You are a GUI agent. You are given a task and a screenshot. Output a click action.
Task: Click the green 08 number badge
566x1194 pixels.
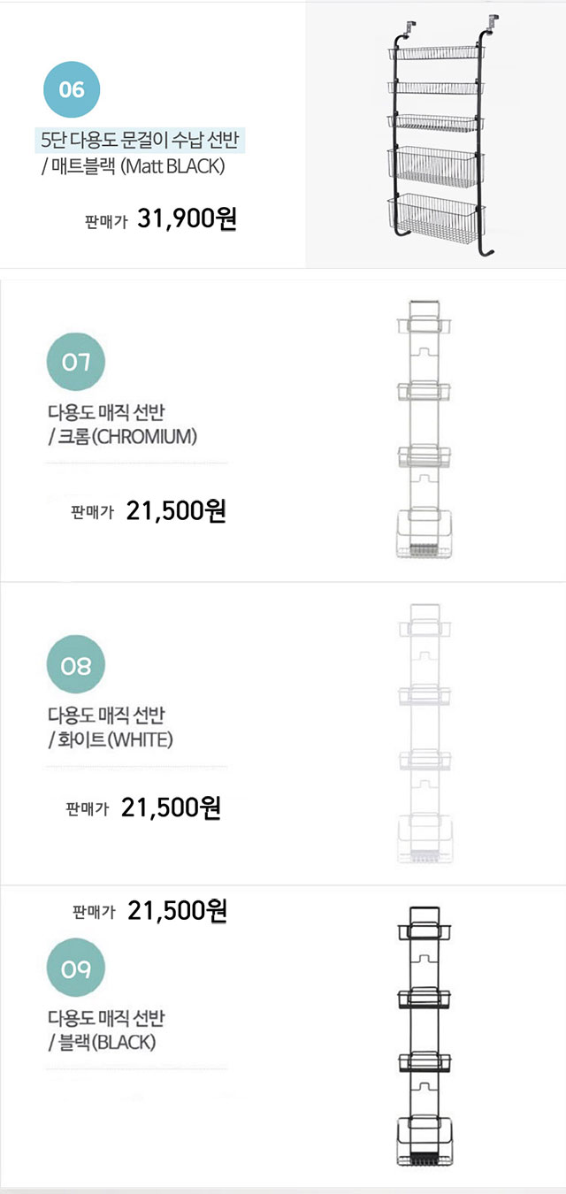[x=75, y=665]
